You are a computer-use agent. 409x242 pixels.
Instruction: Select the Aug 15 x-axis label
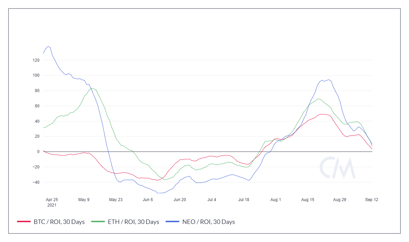307,200
